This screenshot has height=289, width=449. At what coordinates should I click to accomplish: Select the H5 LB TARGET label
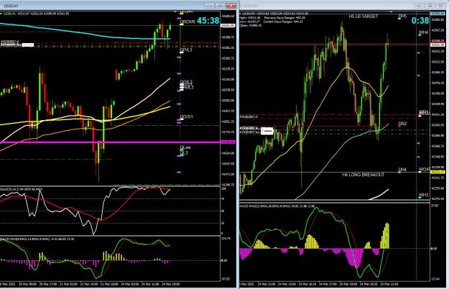pyautogui.click(x=364, y=17)
